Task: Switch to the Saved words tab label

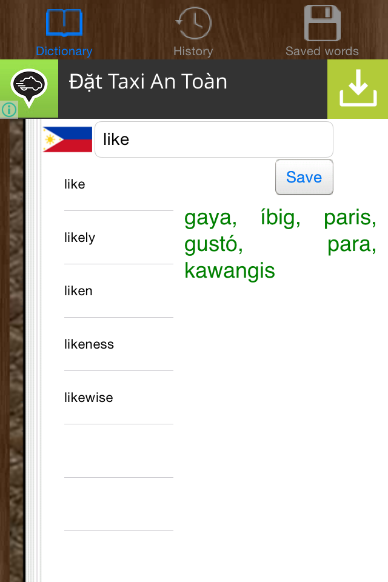Action: click(x=323, y=51)
